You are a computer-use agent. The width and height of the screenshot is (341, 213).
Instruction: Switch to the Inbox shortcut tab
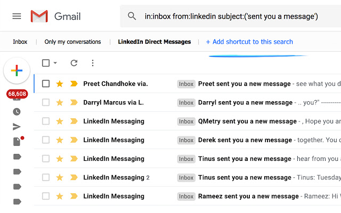(x=20, y=42)
